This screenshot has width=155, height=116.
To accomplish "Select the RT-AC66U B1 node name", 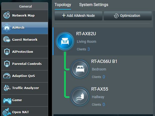I will 104,61.
